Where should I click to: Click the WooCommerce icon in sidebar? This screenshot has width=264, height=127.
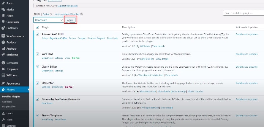click(x=3, y=36)
